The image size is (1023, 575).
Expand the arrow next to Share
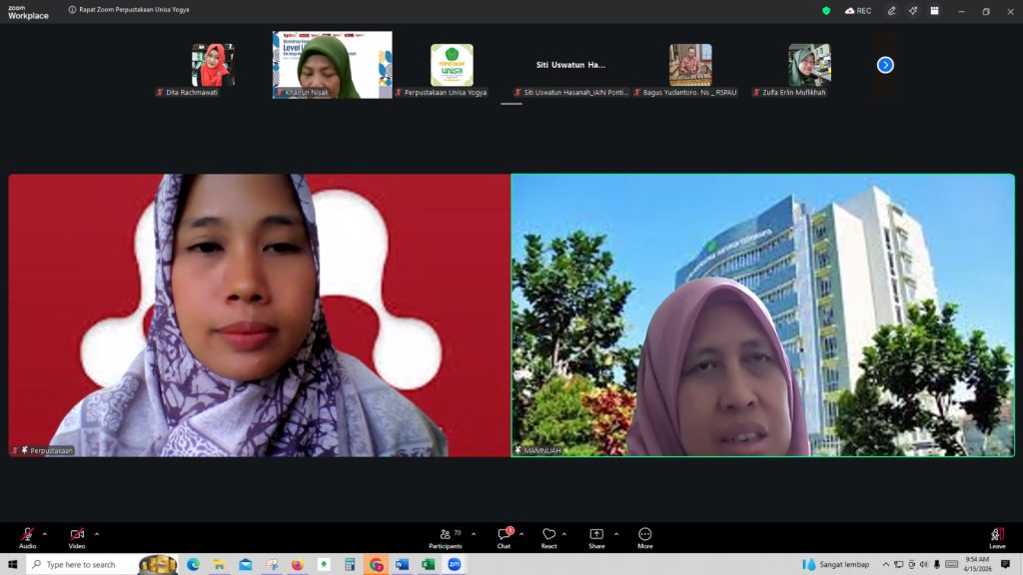[615, 534]
